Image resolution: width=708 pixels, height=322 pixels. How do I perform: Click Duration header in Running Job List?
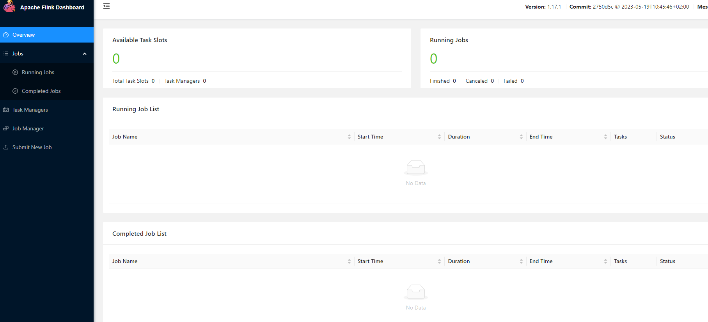(459, 137)
